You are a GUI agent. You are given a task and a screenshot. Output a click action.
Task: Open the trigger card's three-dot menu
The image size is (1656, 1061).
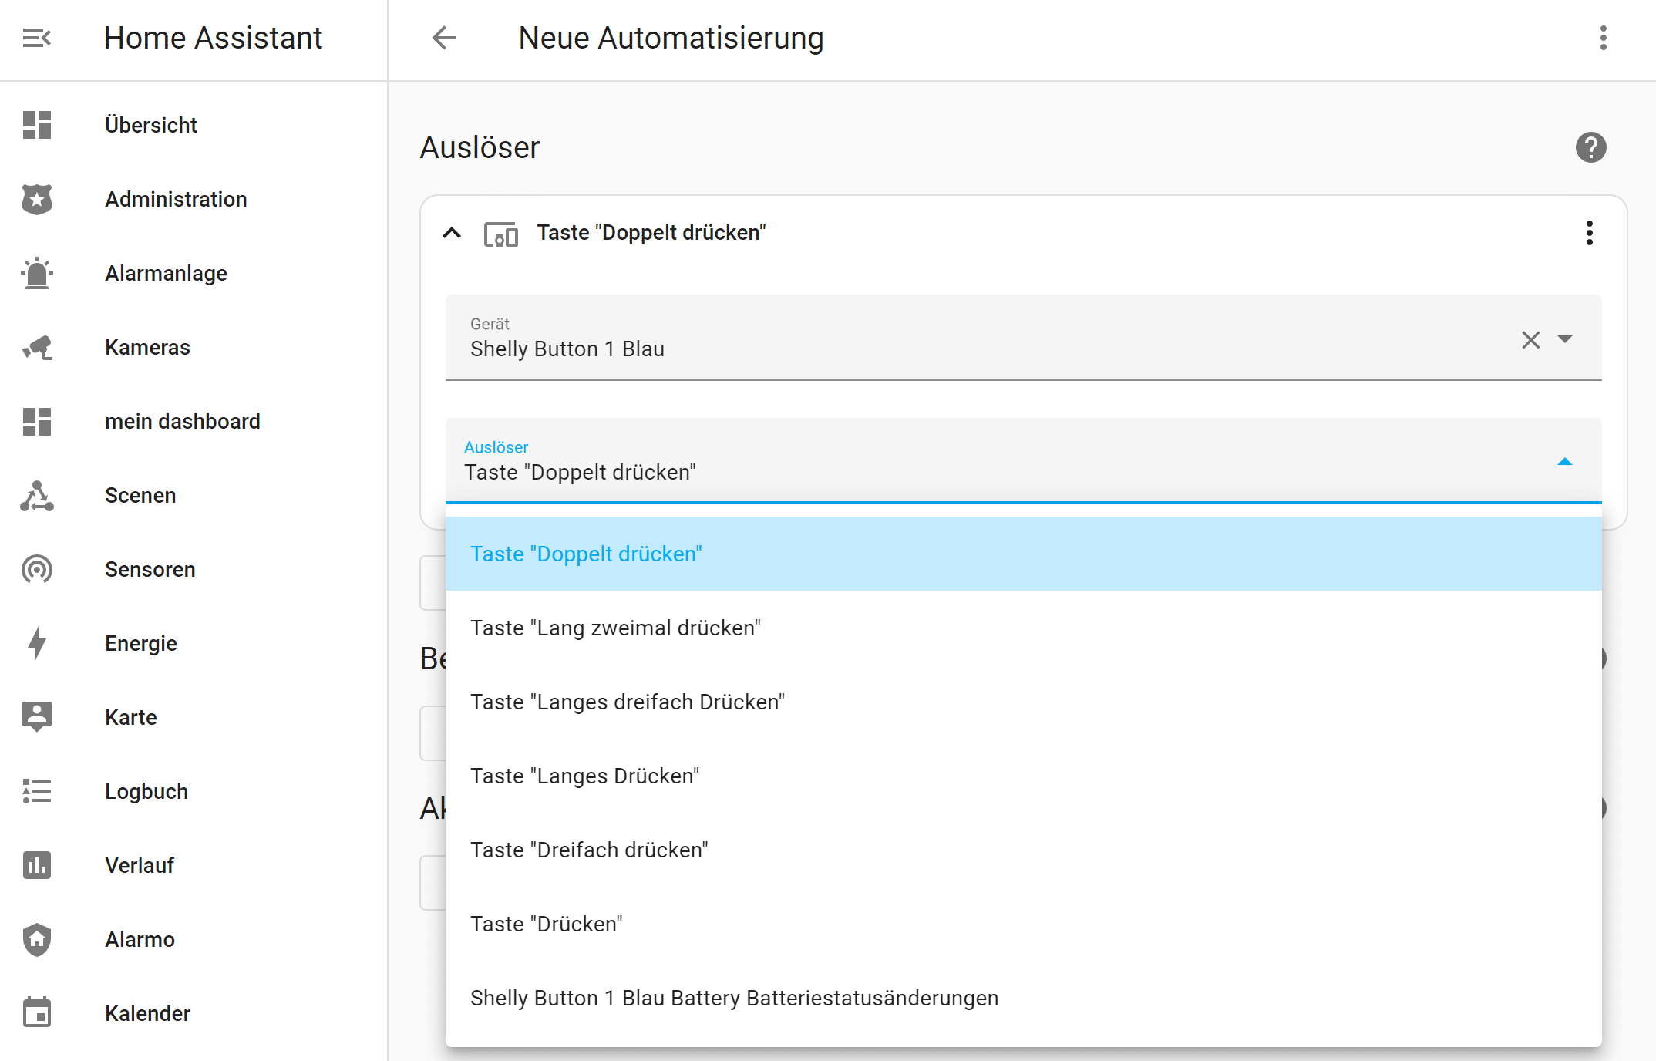[x=1589, y=233]
